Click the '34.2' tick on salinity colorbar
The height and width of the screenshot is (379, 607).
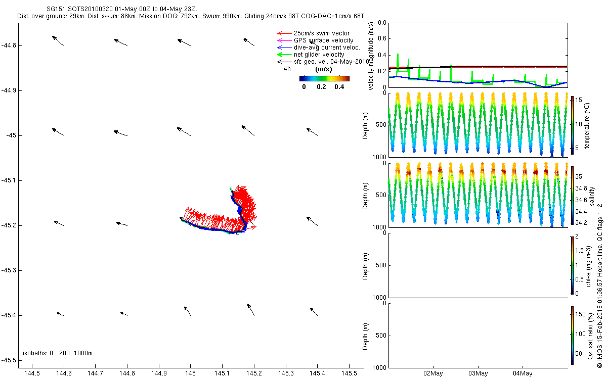click(x=582, y=223)
